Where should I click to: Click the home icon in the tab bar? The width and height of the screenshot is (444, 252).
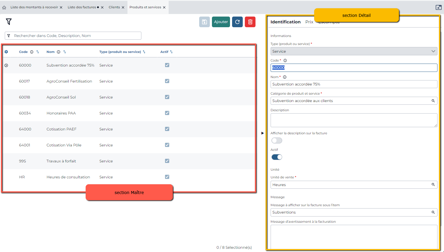tap(4, 7)
